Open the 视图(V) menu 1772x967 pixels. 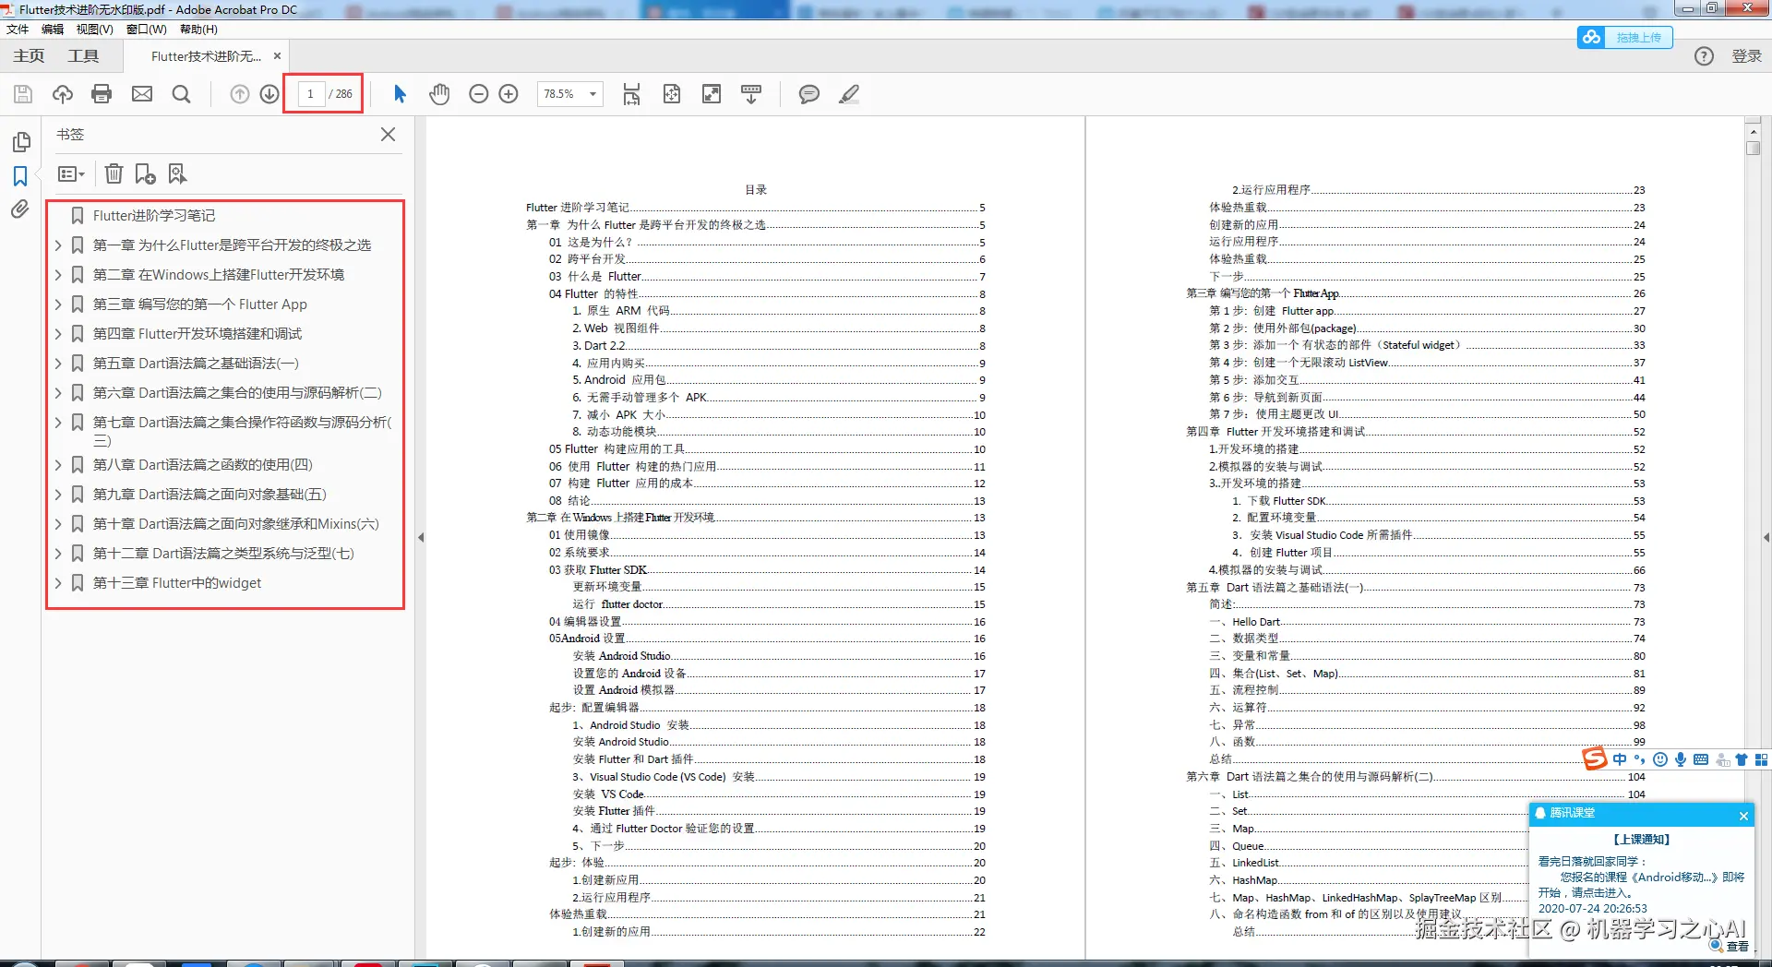click(95, 30)
